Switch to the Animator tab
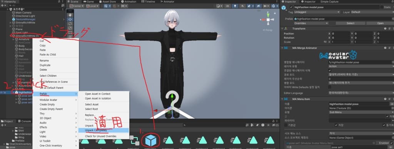 pyautogui.click(x=167, y=2)
